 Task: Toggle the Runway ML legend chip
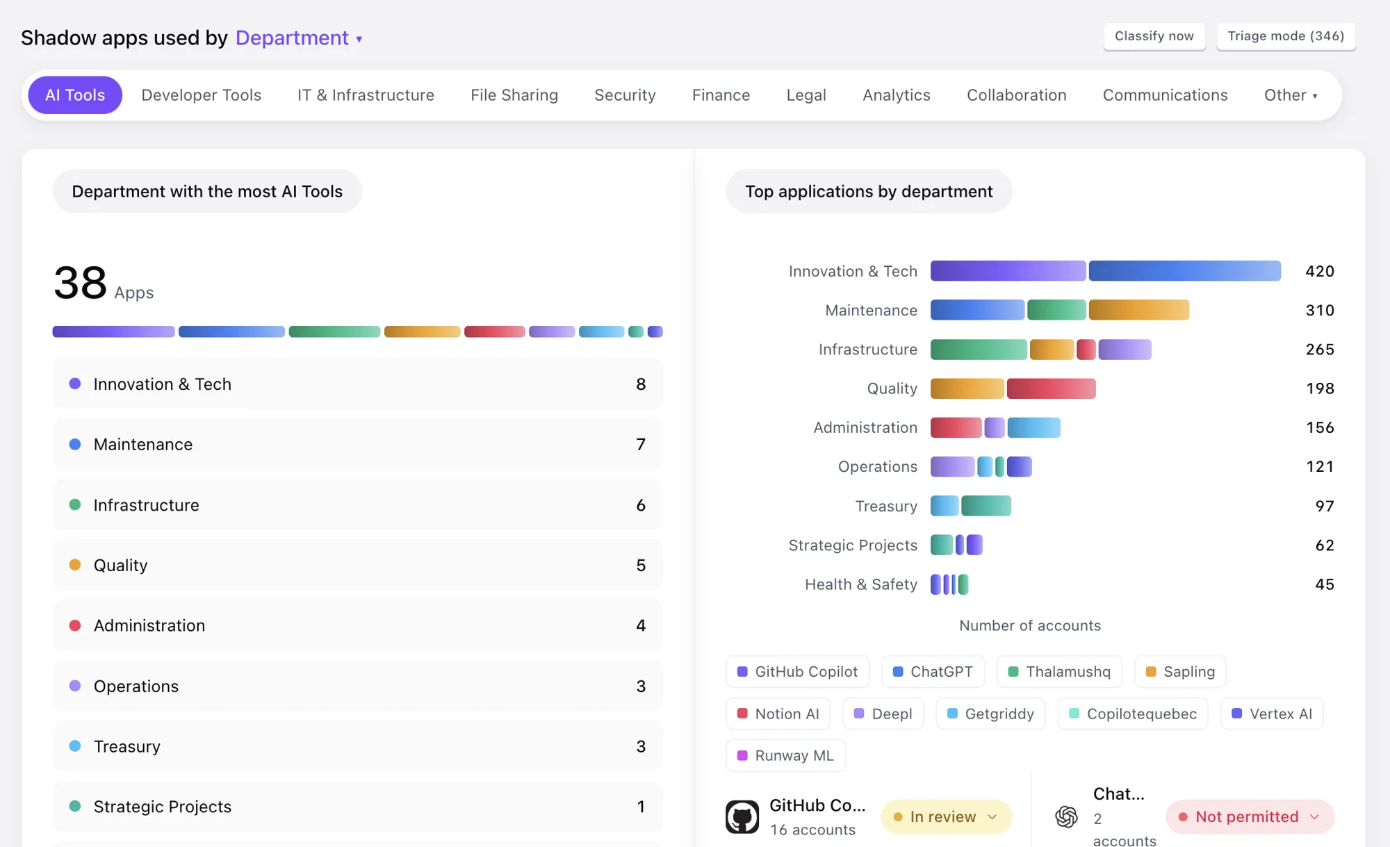click(785, 755)
